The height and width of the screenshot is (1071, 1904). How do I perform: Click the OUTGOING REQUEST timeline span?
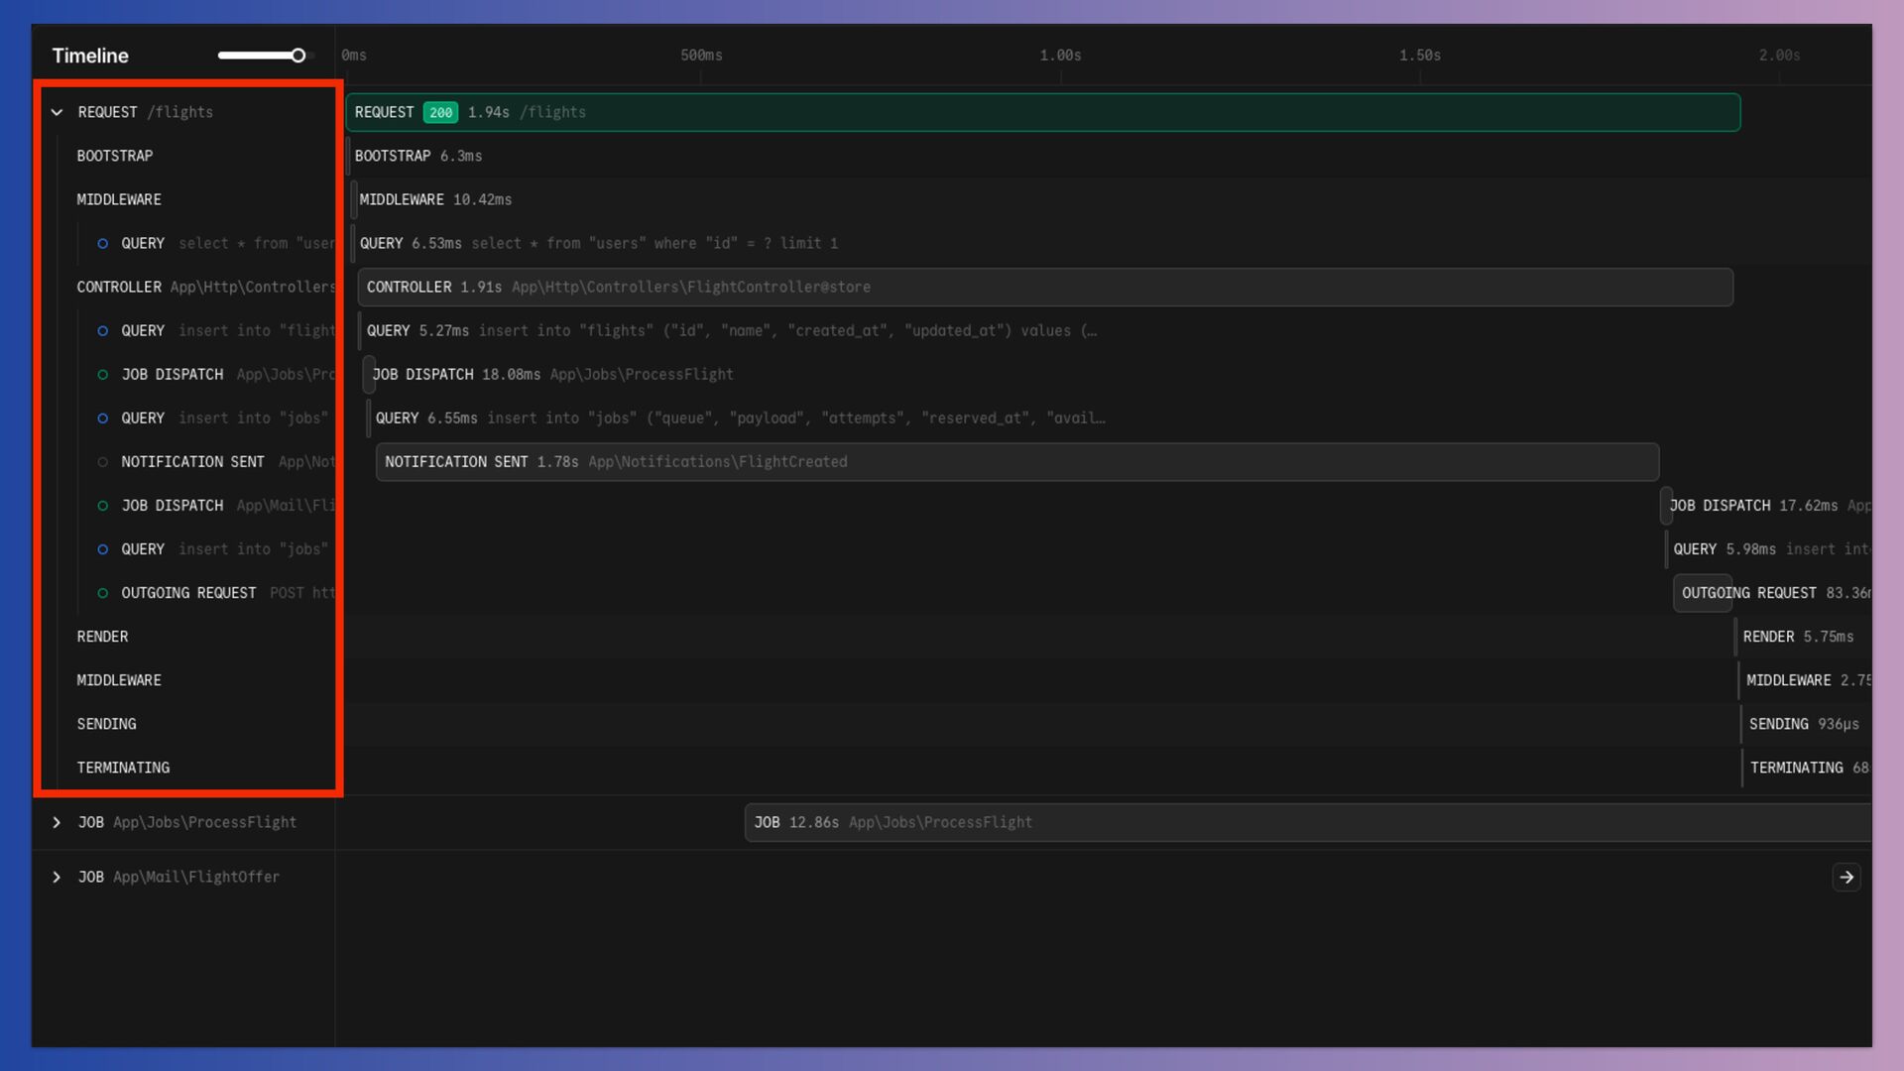[1702, 593]
